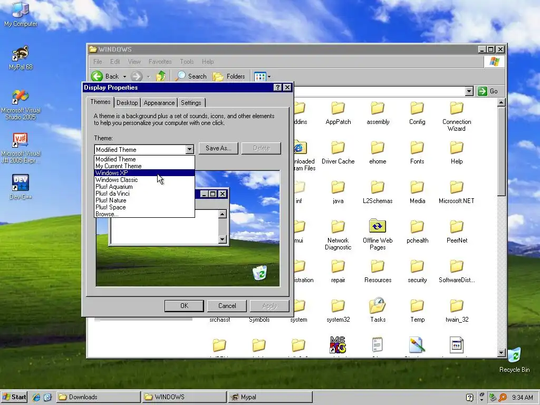Select Plus! Space theme option
Viewport: 540px width, 405px height.
(x=144, y=207)
